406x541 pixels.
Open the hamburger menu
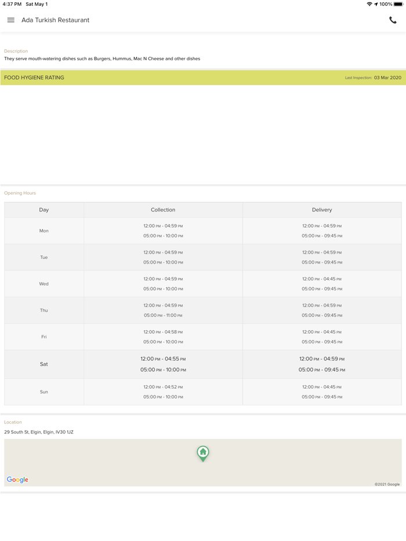click(10, 20)
